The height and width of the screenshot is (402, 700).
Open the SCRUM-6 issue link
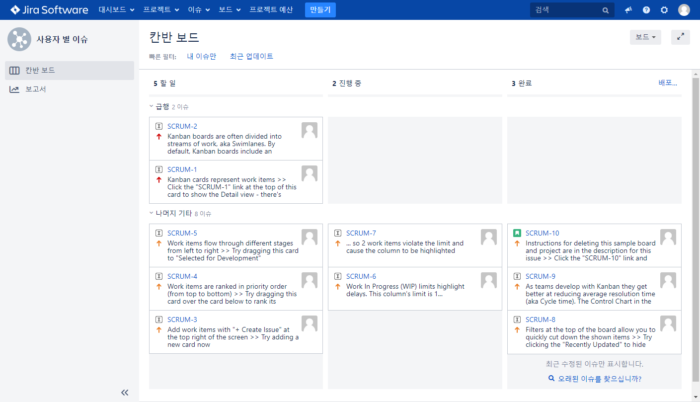click(361, 276)
